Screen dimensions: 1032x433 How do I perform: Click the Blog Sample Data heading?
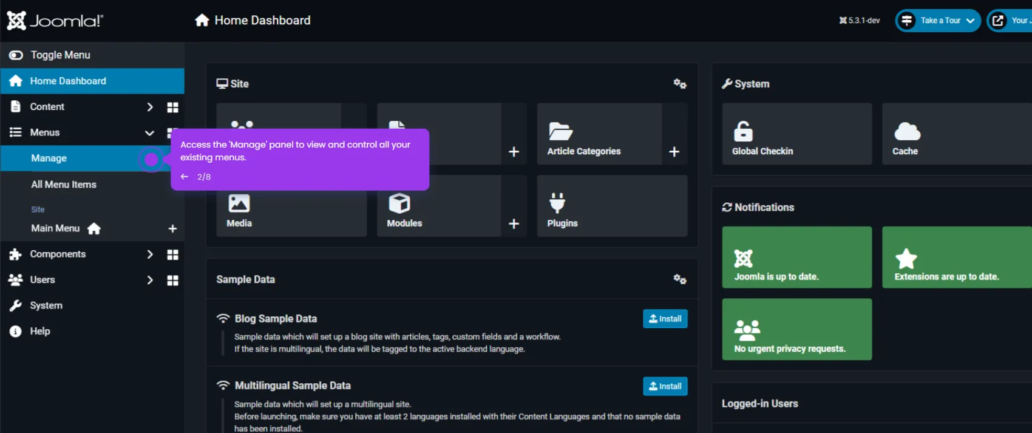pyautogui.click(x=276, y=319)
